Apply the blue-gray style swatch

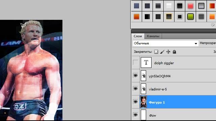click(136, 6)
